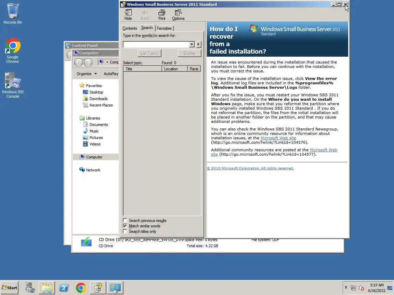This screenshot has height=295, width=394.
Task: Open Videos library in navigation pane
Action: pos(95,144)
